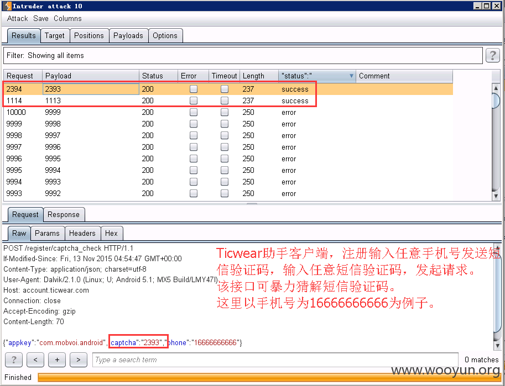Screen dimensions: 505x386
Task: Sort by the Timeout column header
Action: (x=224, y=76)
